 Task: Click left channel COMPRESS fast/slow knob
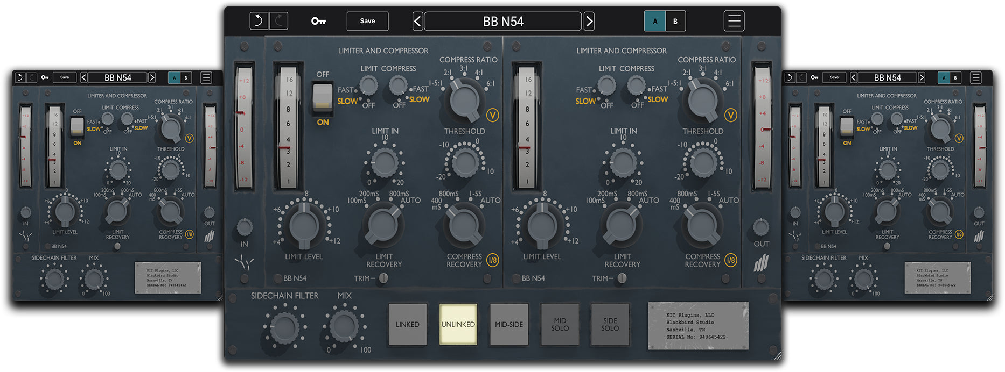coord(398,85)
